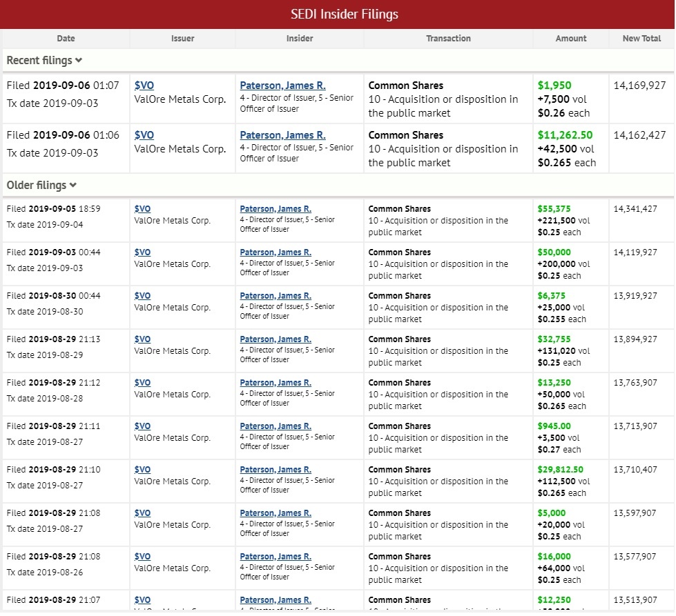Click the new total 14,169,927
The width and height of the screenshot is (676, 616).
(640, 86)
